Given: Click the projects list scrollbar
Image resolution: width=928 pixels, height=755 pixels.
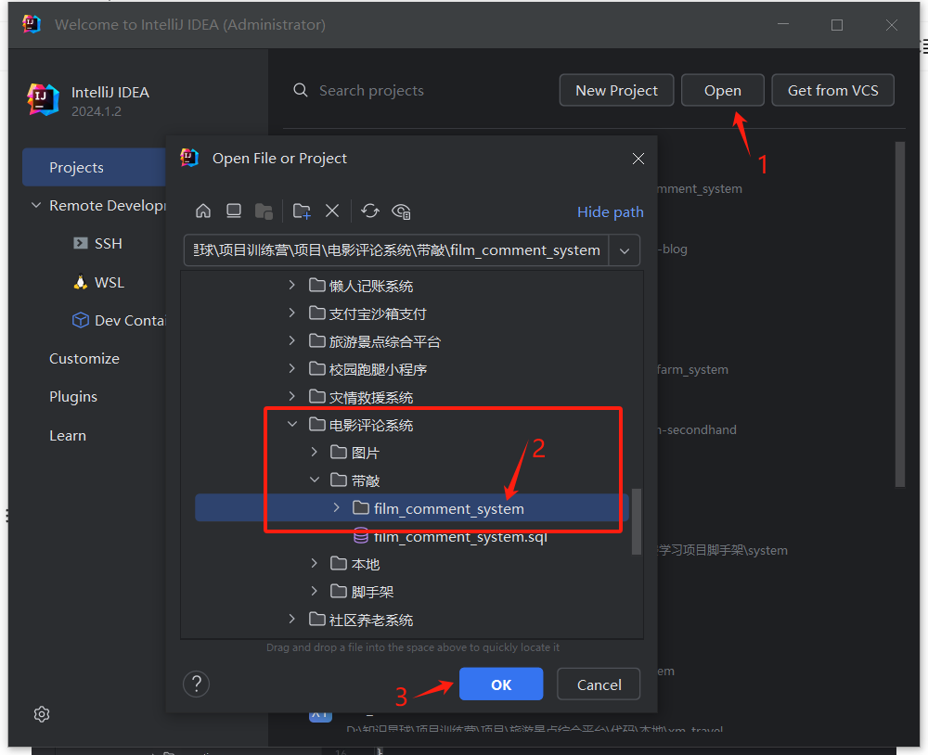Looking at the screenshot, I should 899,314.
